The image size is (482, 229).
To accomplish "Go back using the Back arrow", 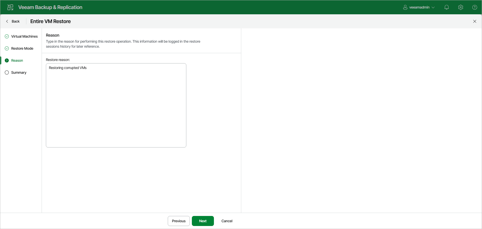I will click(x=7, y=21).
